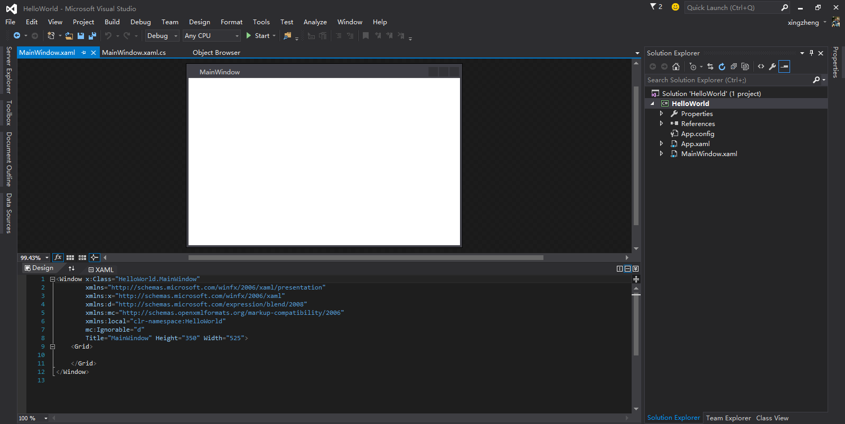Expand the Properties node in Solution Explorer

661,113
